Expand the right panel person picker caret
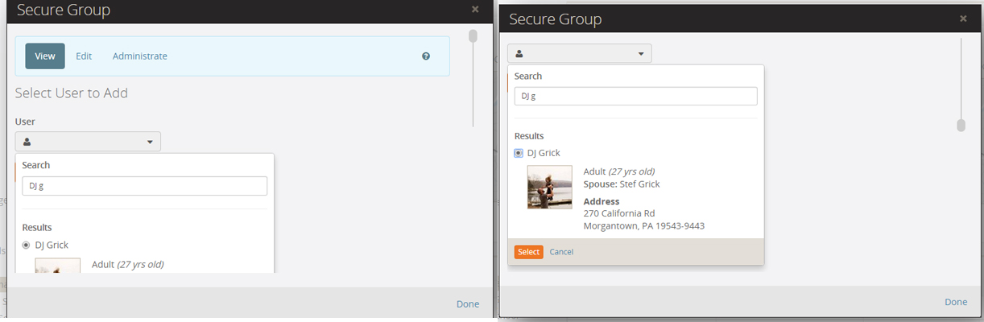 click(641, 54)
